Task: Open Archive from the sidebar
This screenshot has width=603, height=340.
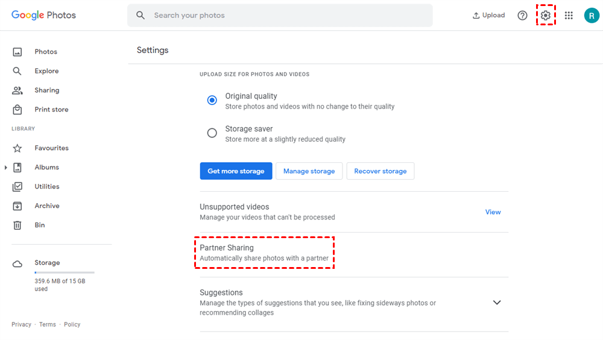Action: [46, 206]
